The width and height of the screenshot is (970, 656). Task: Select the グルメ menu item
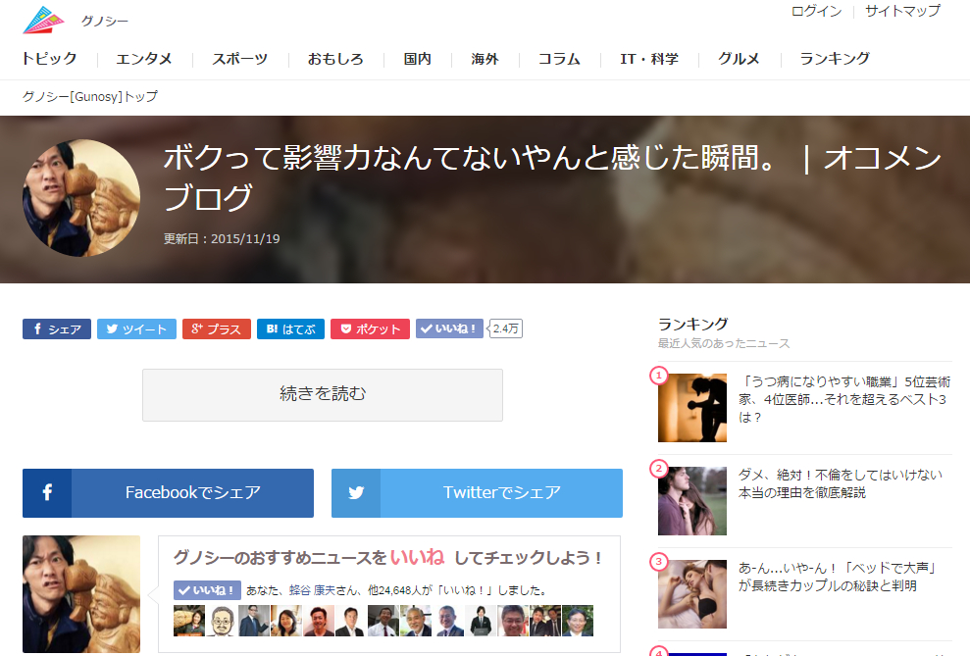pyautogui.click(x=739, y=59)
